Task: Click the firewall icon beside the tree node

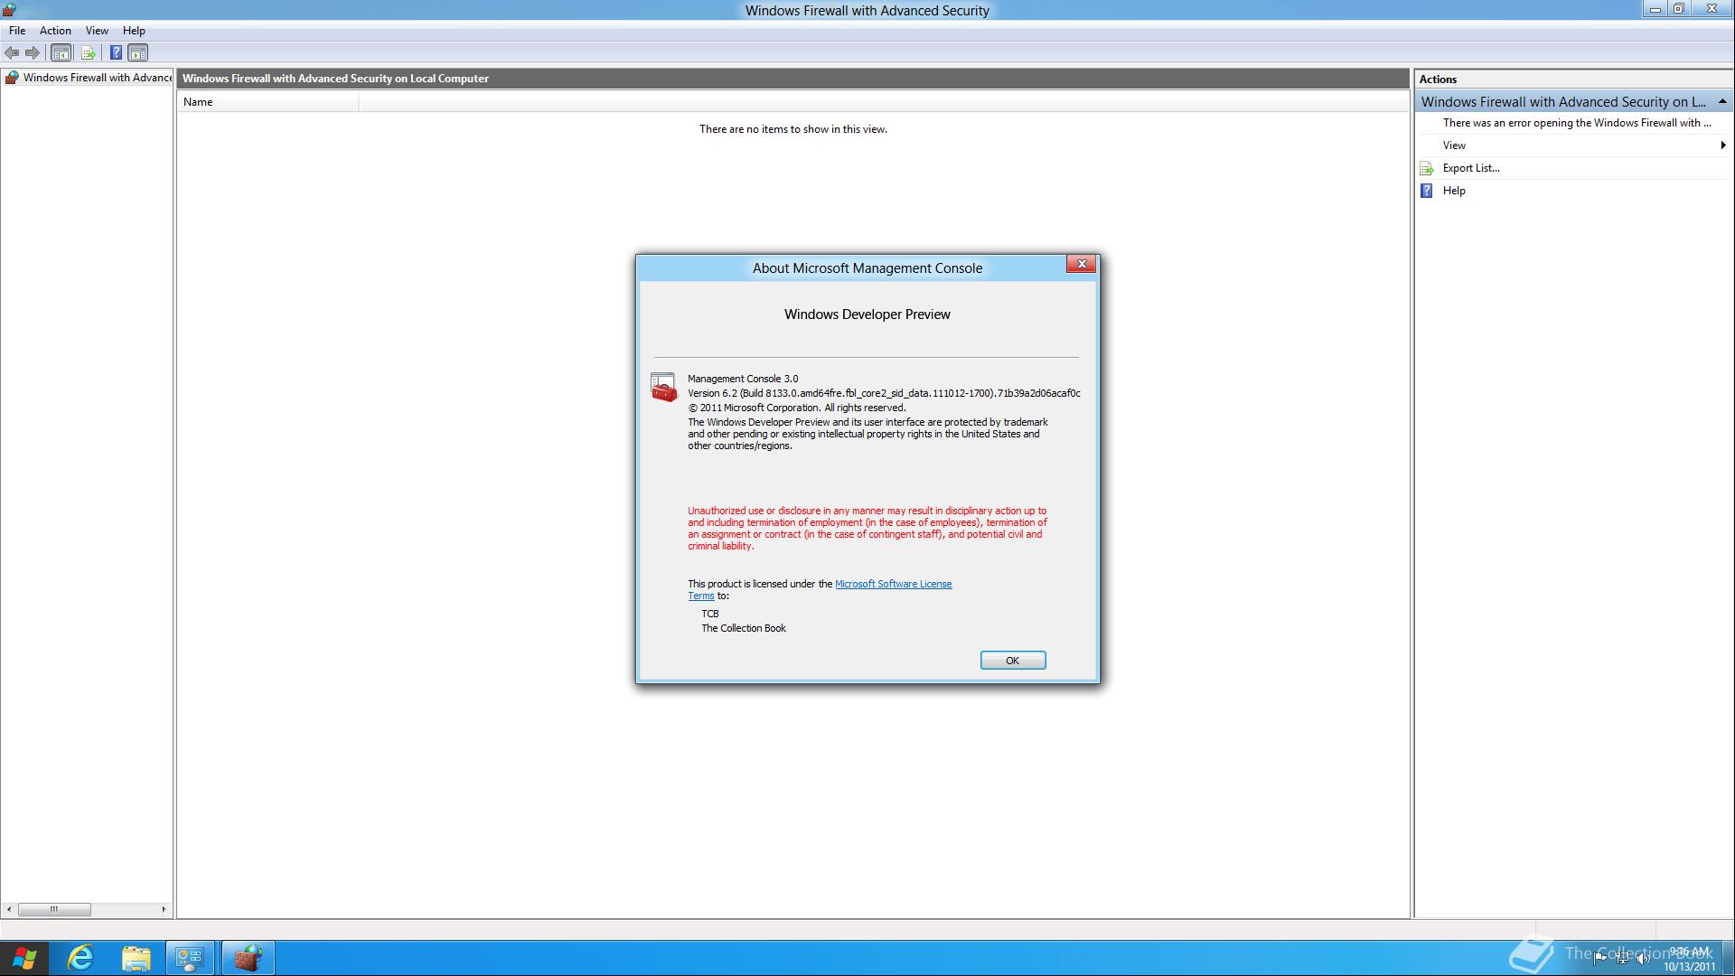Action: (x=12, y=78)
